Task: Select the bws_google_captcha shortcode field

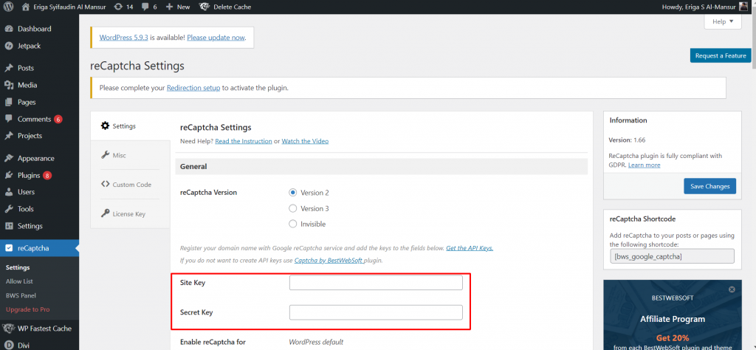Action: (x=672, y=256)
